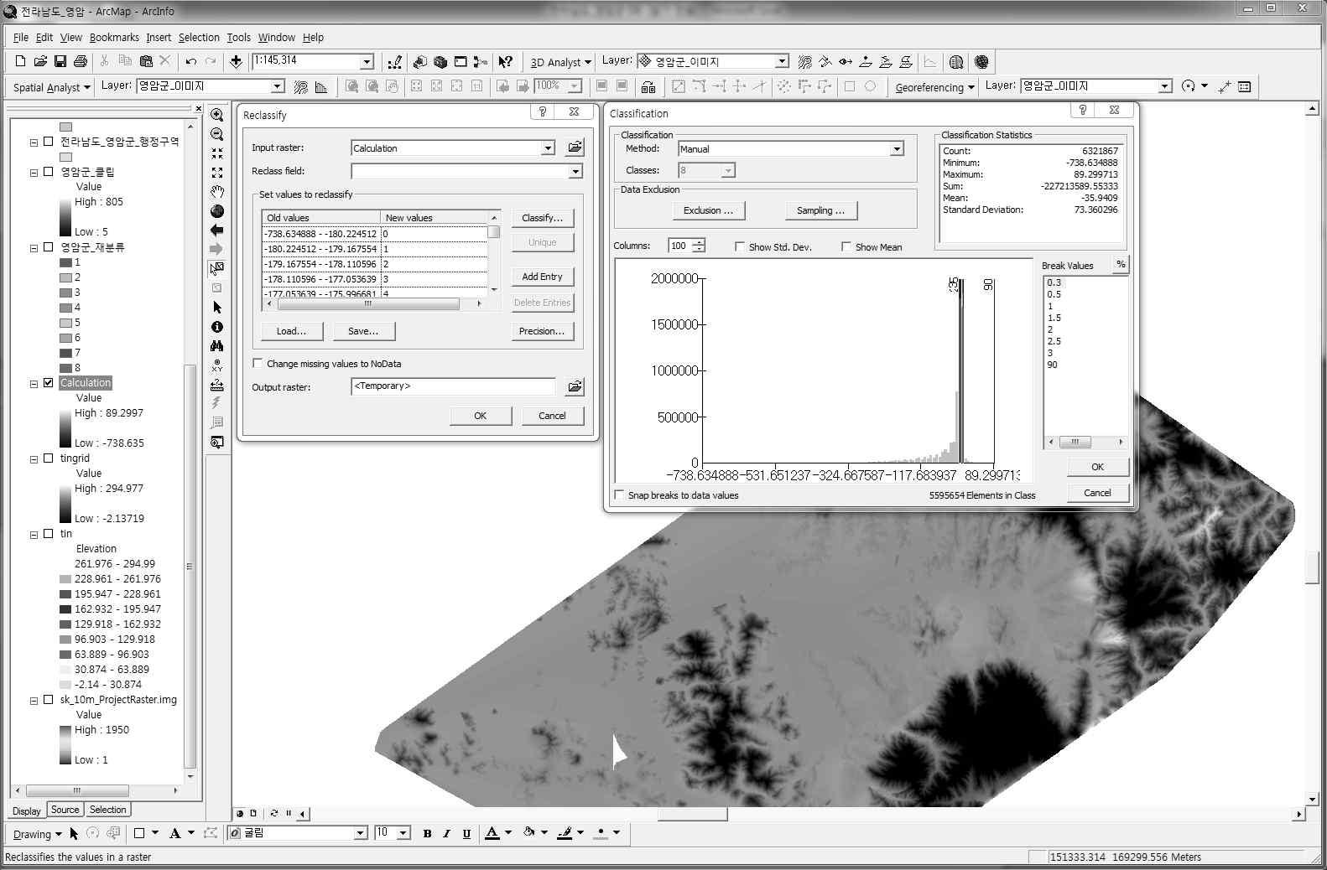Save the map document

point(60,61)
